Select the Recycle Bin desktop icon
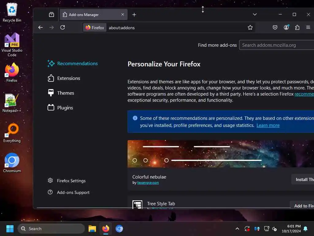Screen dimensions: 314x236 point(12,12)
